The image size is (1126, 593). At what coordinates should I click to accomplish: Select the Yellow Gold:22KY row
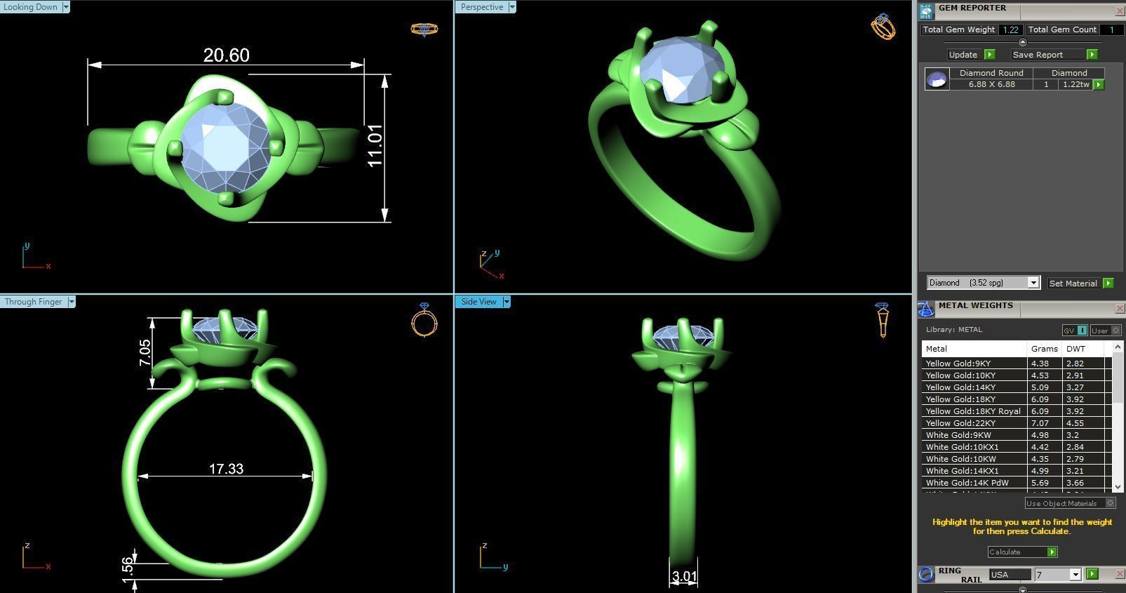pos(1016,423)
